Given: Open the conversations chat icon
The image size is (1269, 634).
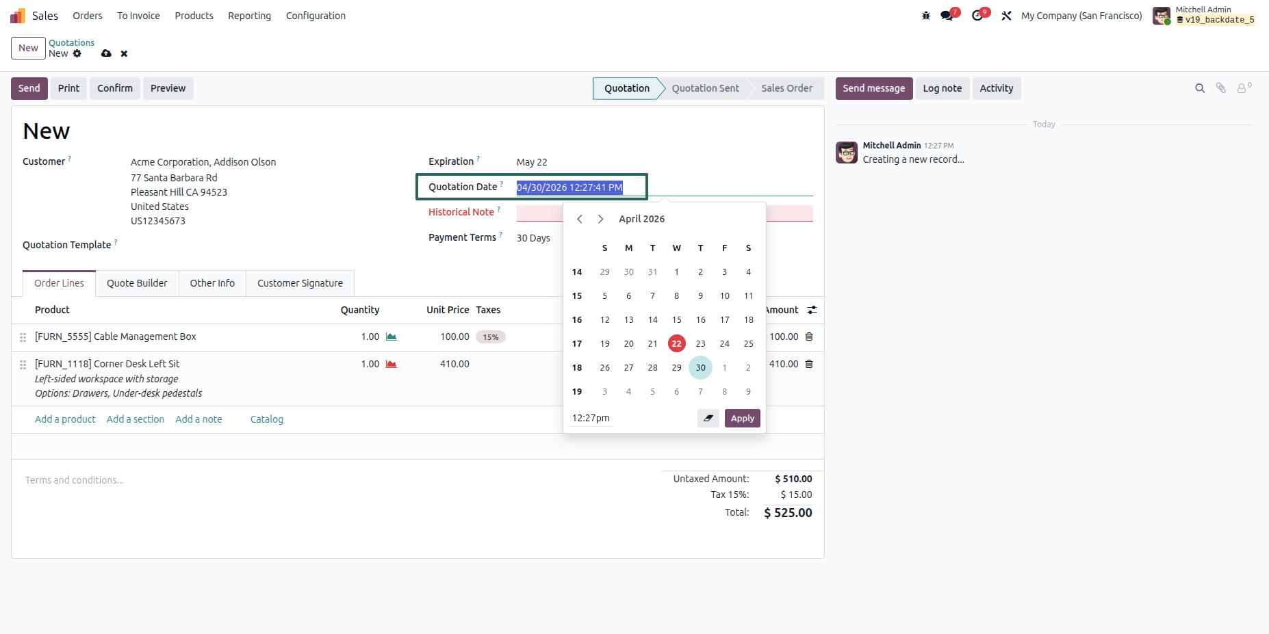Looking at the screenshot, I should click(947, 16).
